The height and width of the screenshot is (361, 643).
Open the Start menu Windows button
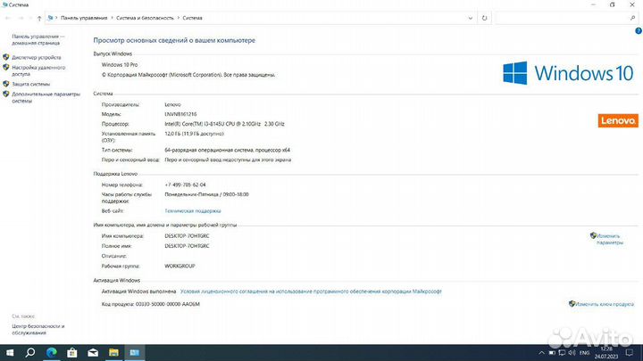pyautogui.click(x=10, y=352)
